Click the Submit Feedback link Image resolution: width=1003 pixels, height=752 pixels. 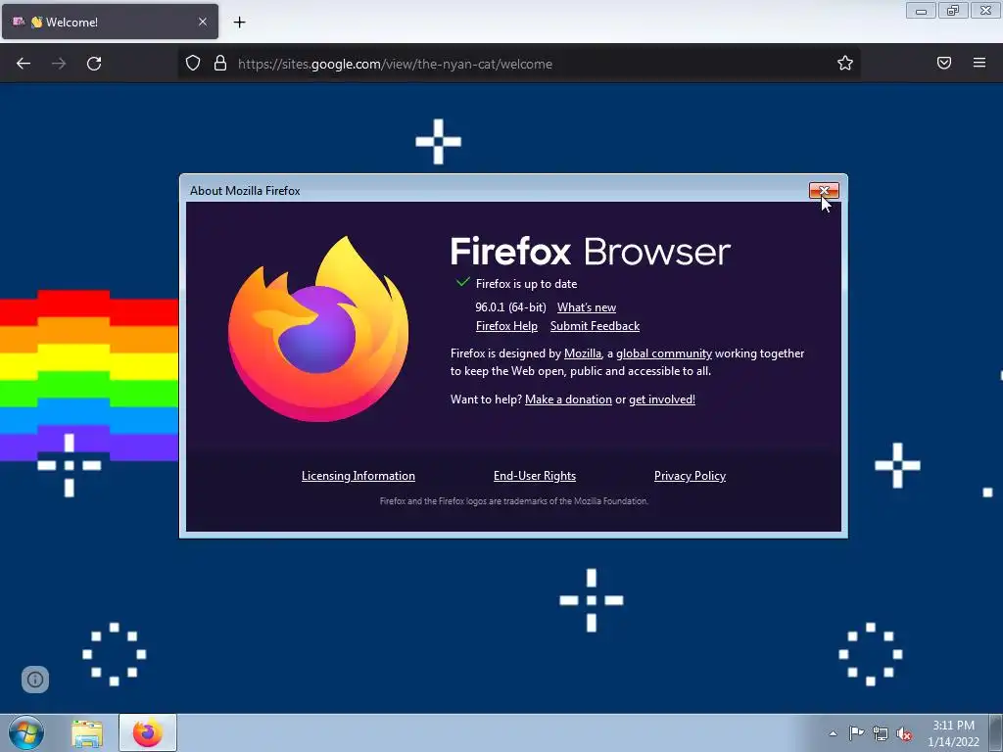[x=595, y=326]
